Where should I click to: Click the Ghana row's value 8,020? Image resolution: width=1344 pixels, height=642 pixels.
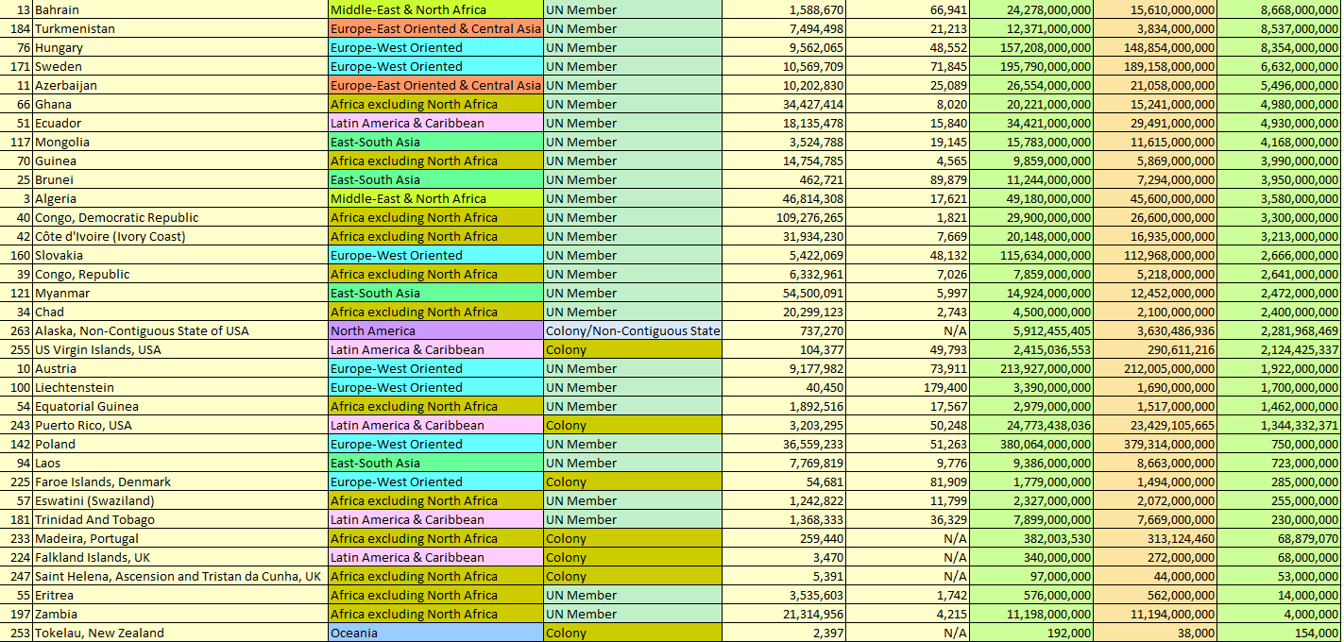tap(909, 104)
